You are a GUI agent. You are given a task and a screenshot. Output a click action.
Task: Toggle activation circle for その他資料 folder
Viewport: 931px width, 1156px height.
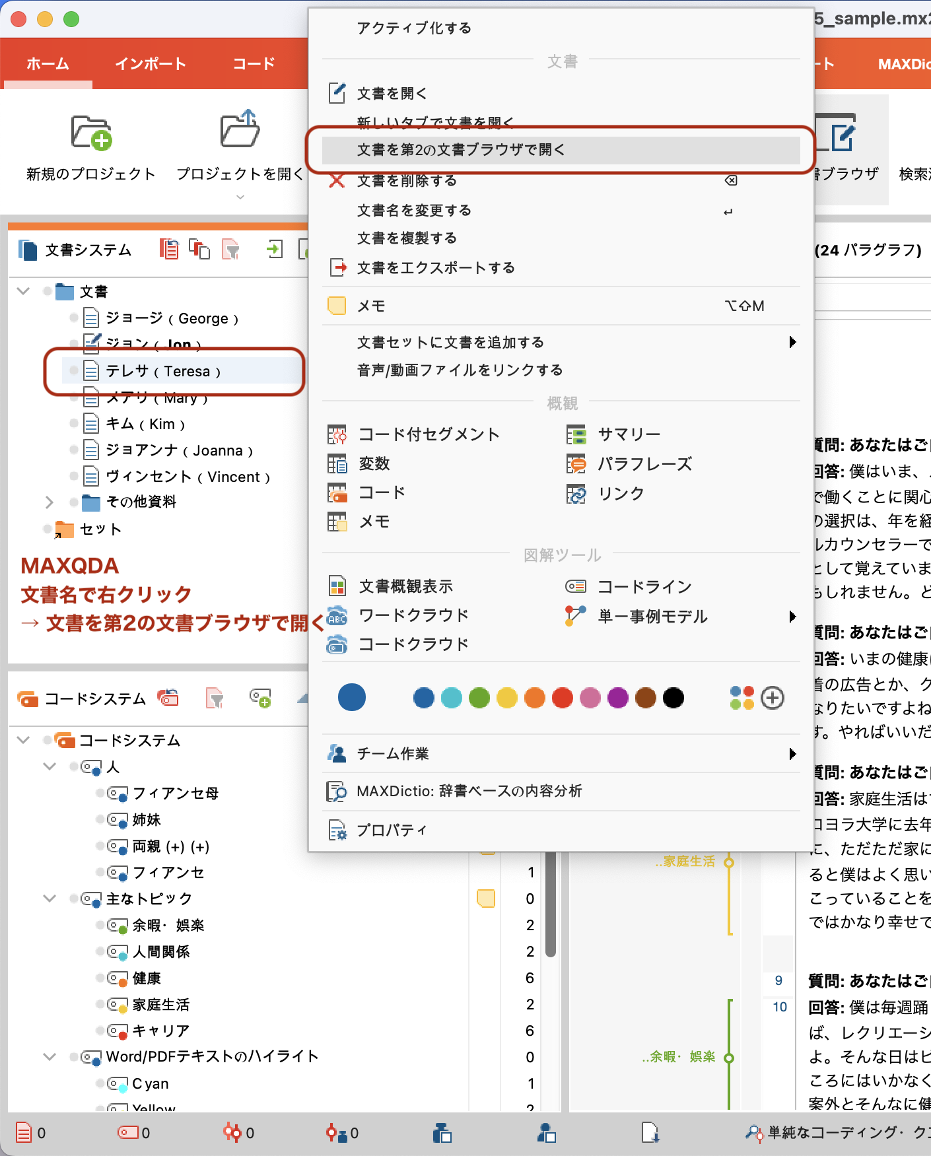[74, 502]
